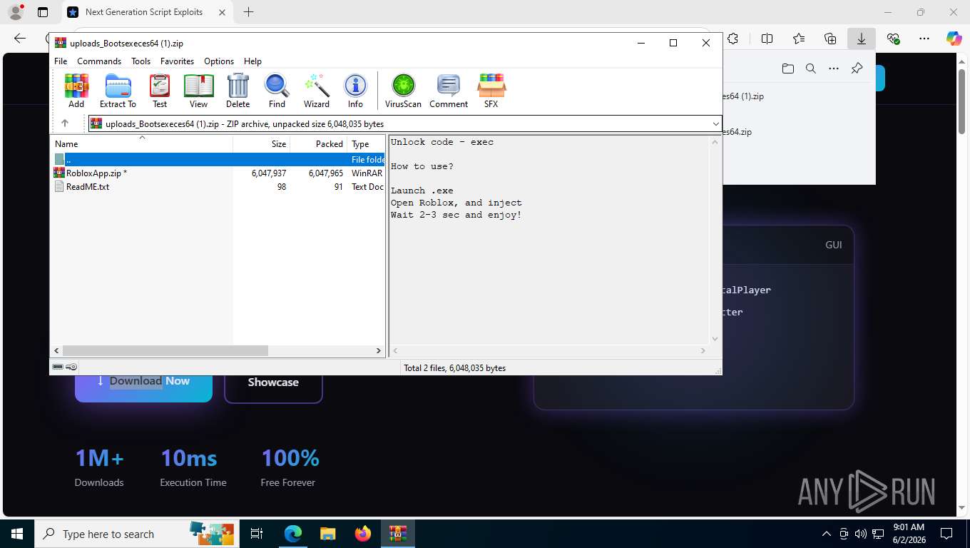Open downloads folder icon in Downloads panel

787,68
